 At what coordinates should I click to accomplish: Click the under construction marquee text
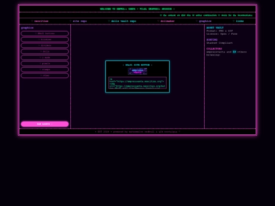point(206,15)
